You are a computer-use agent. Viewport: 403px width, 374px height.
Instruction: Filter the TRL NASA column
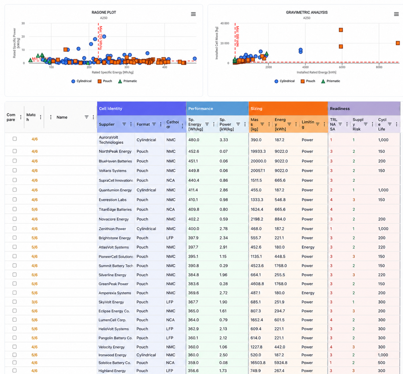point(340,124)
